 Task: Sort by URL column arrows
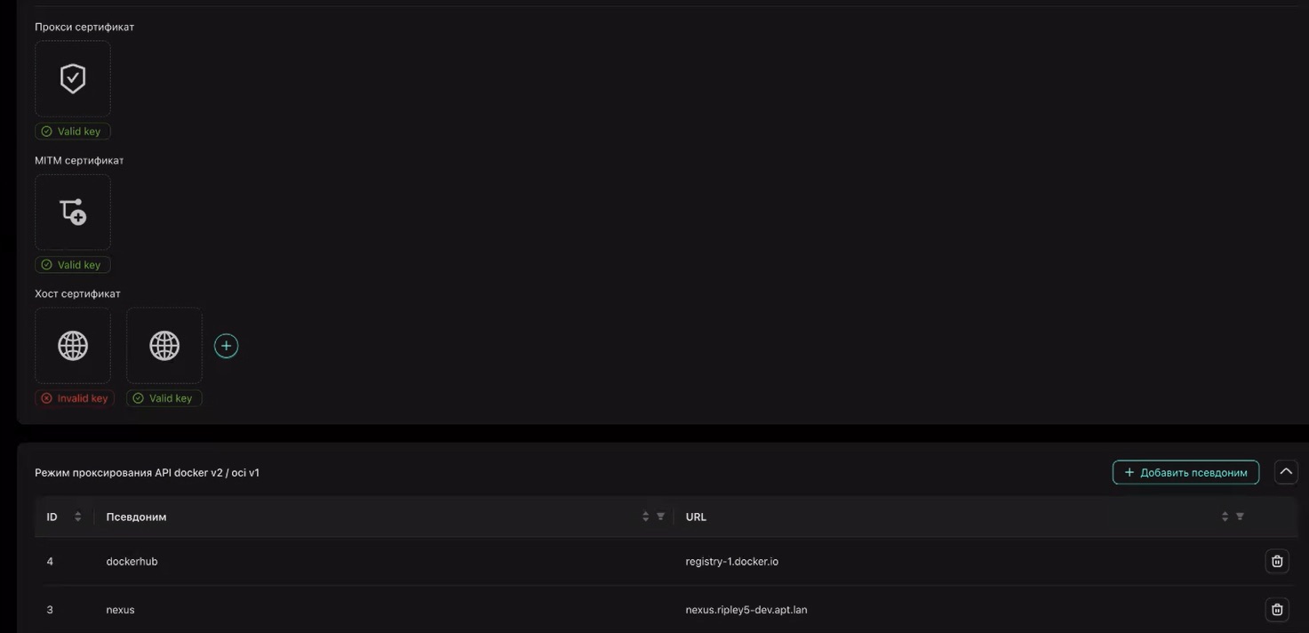tap(1225, 517)
